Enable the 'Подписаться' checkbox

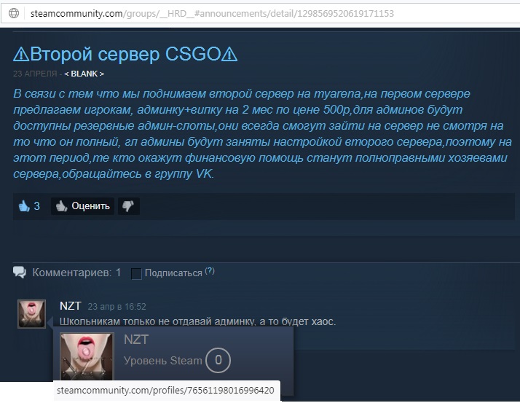pyautogui.click(x=136, y=273)
